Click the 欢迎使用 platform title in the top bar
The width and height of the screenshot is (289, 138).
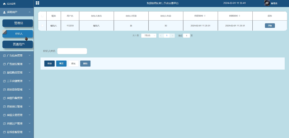coord(163,3)
